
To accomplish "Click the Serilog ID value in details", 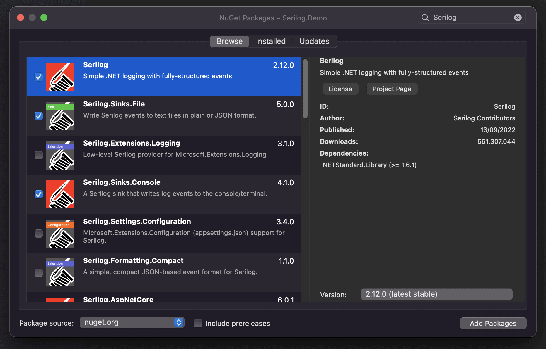I will (x=504, y=106).
